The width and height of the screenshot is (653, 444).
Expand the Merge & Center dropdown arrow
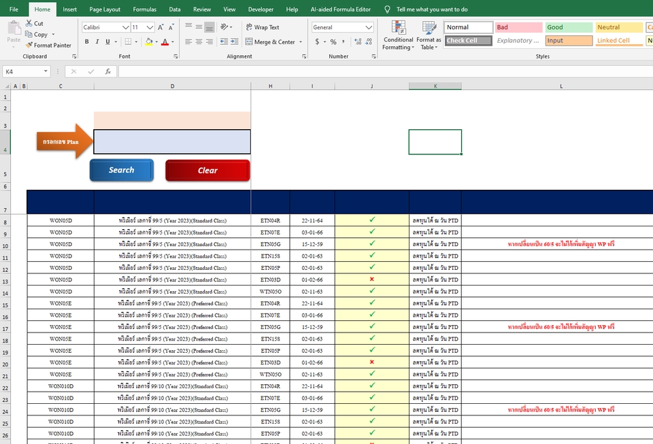click(x=301, y=41)
